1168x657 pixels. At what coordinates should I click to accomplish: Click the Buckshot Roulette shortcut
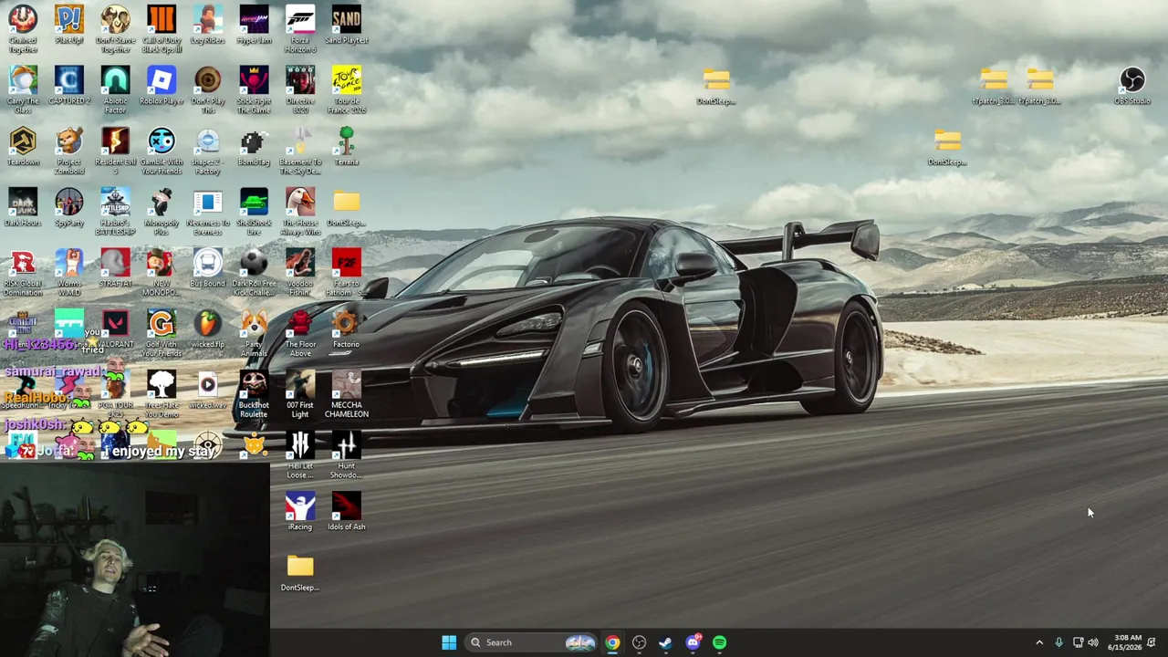pos(254,394)
